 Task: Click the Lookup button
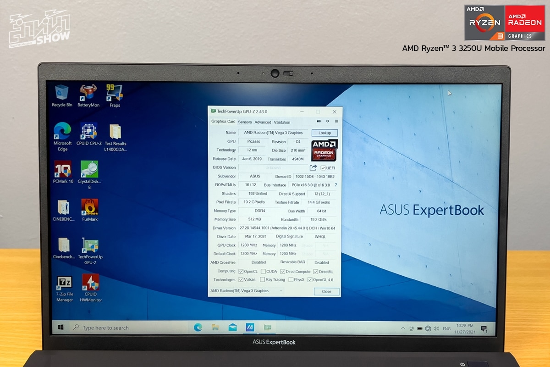324,133
